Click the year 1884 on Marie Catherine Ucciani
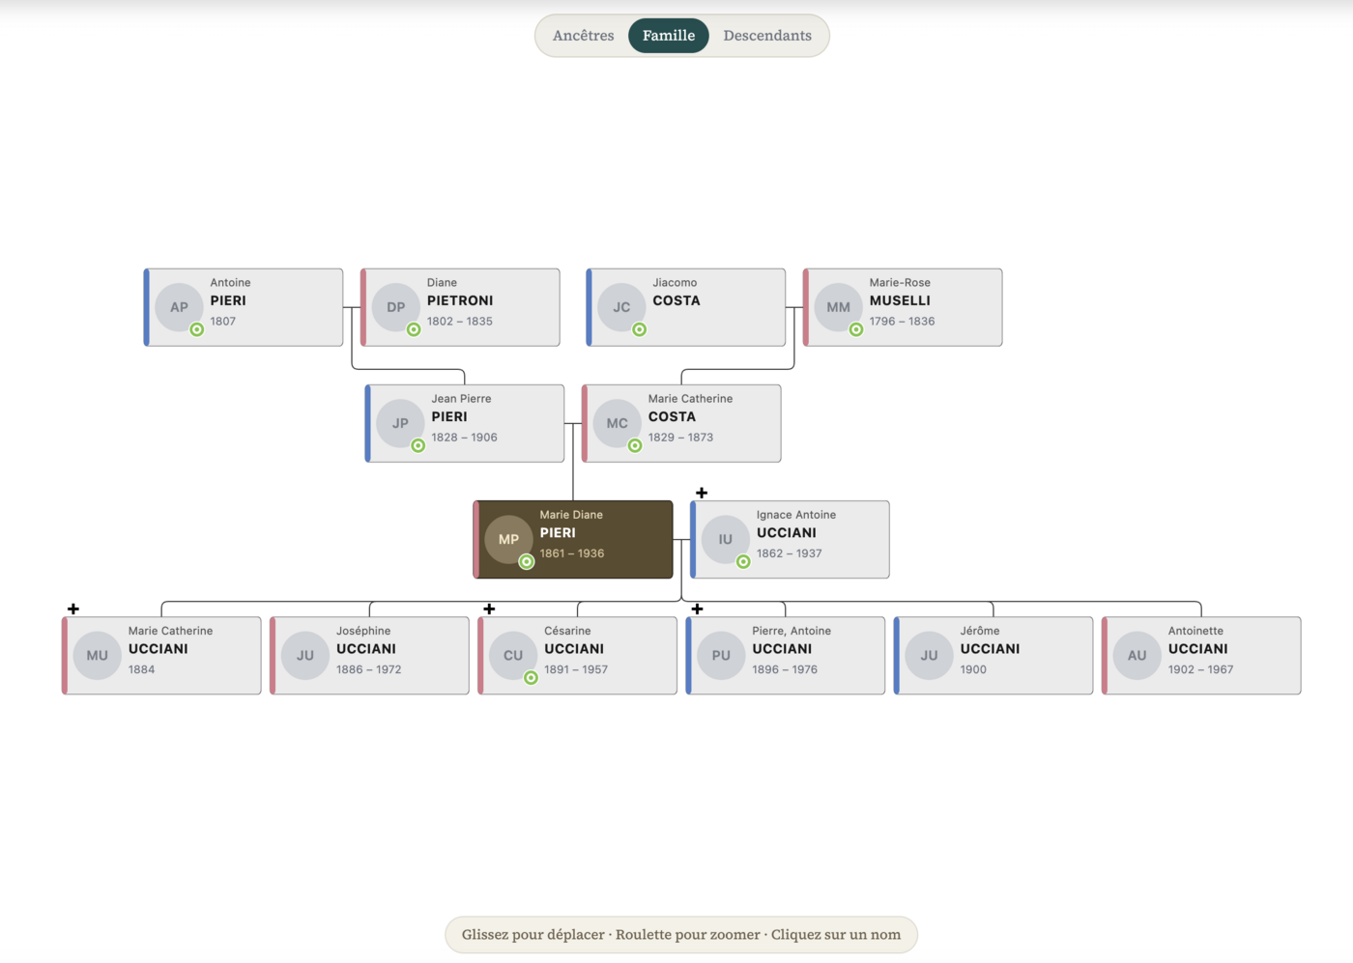The height and width of the screenshot is (963, 1353). tap(141, 669)
